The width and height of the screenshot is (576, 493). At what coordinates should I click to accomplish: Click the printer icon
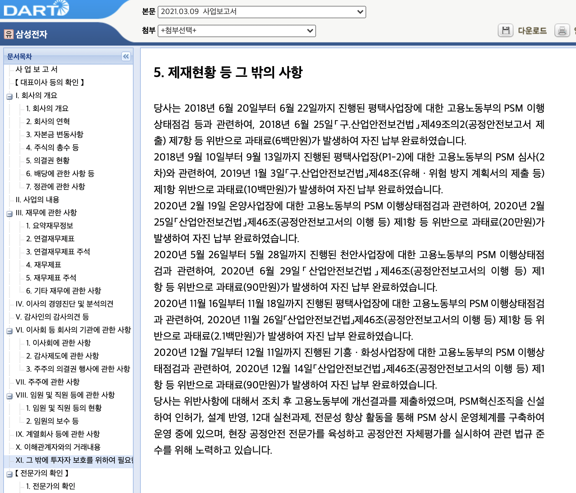pyautogui.click(x=562, y=31)
